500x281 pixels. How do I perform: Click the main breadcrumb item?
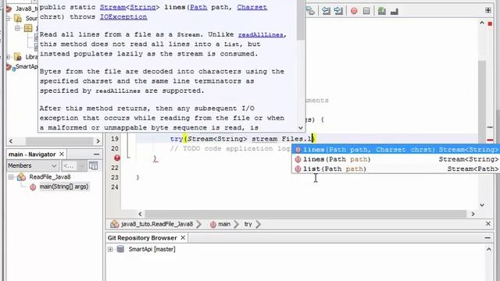tap(224, 224)
